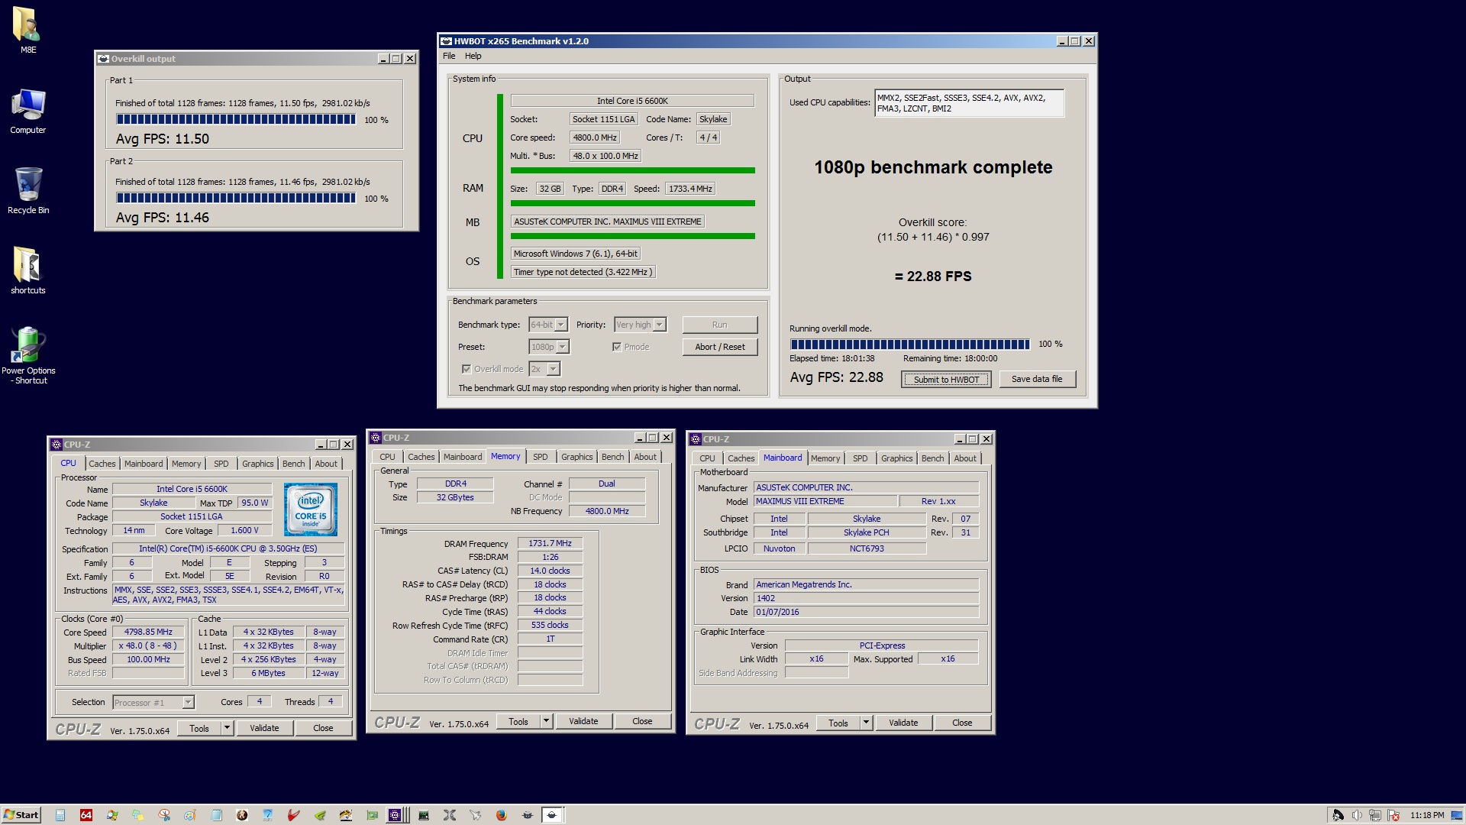Image resolution: width=1466 pixels, height=825 pixels.
Task: Expand Tools arrow in CPU-Z CPU window
Action: click(x=227, y=729)
